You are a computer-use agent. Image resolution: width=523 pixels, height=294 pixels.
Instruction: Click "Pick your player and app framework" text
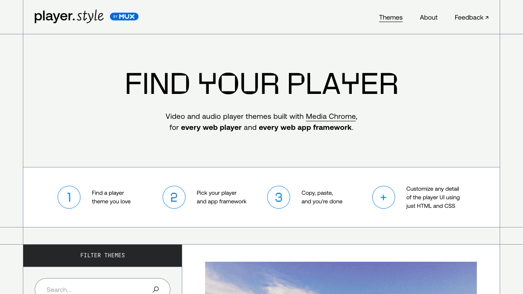click(x=221, y=197)
